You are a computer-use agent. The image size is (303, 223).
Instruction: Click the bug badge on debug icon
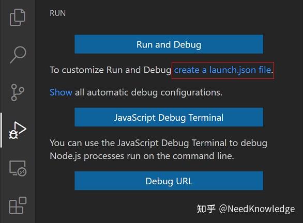[x=13, y=134]
